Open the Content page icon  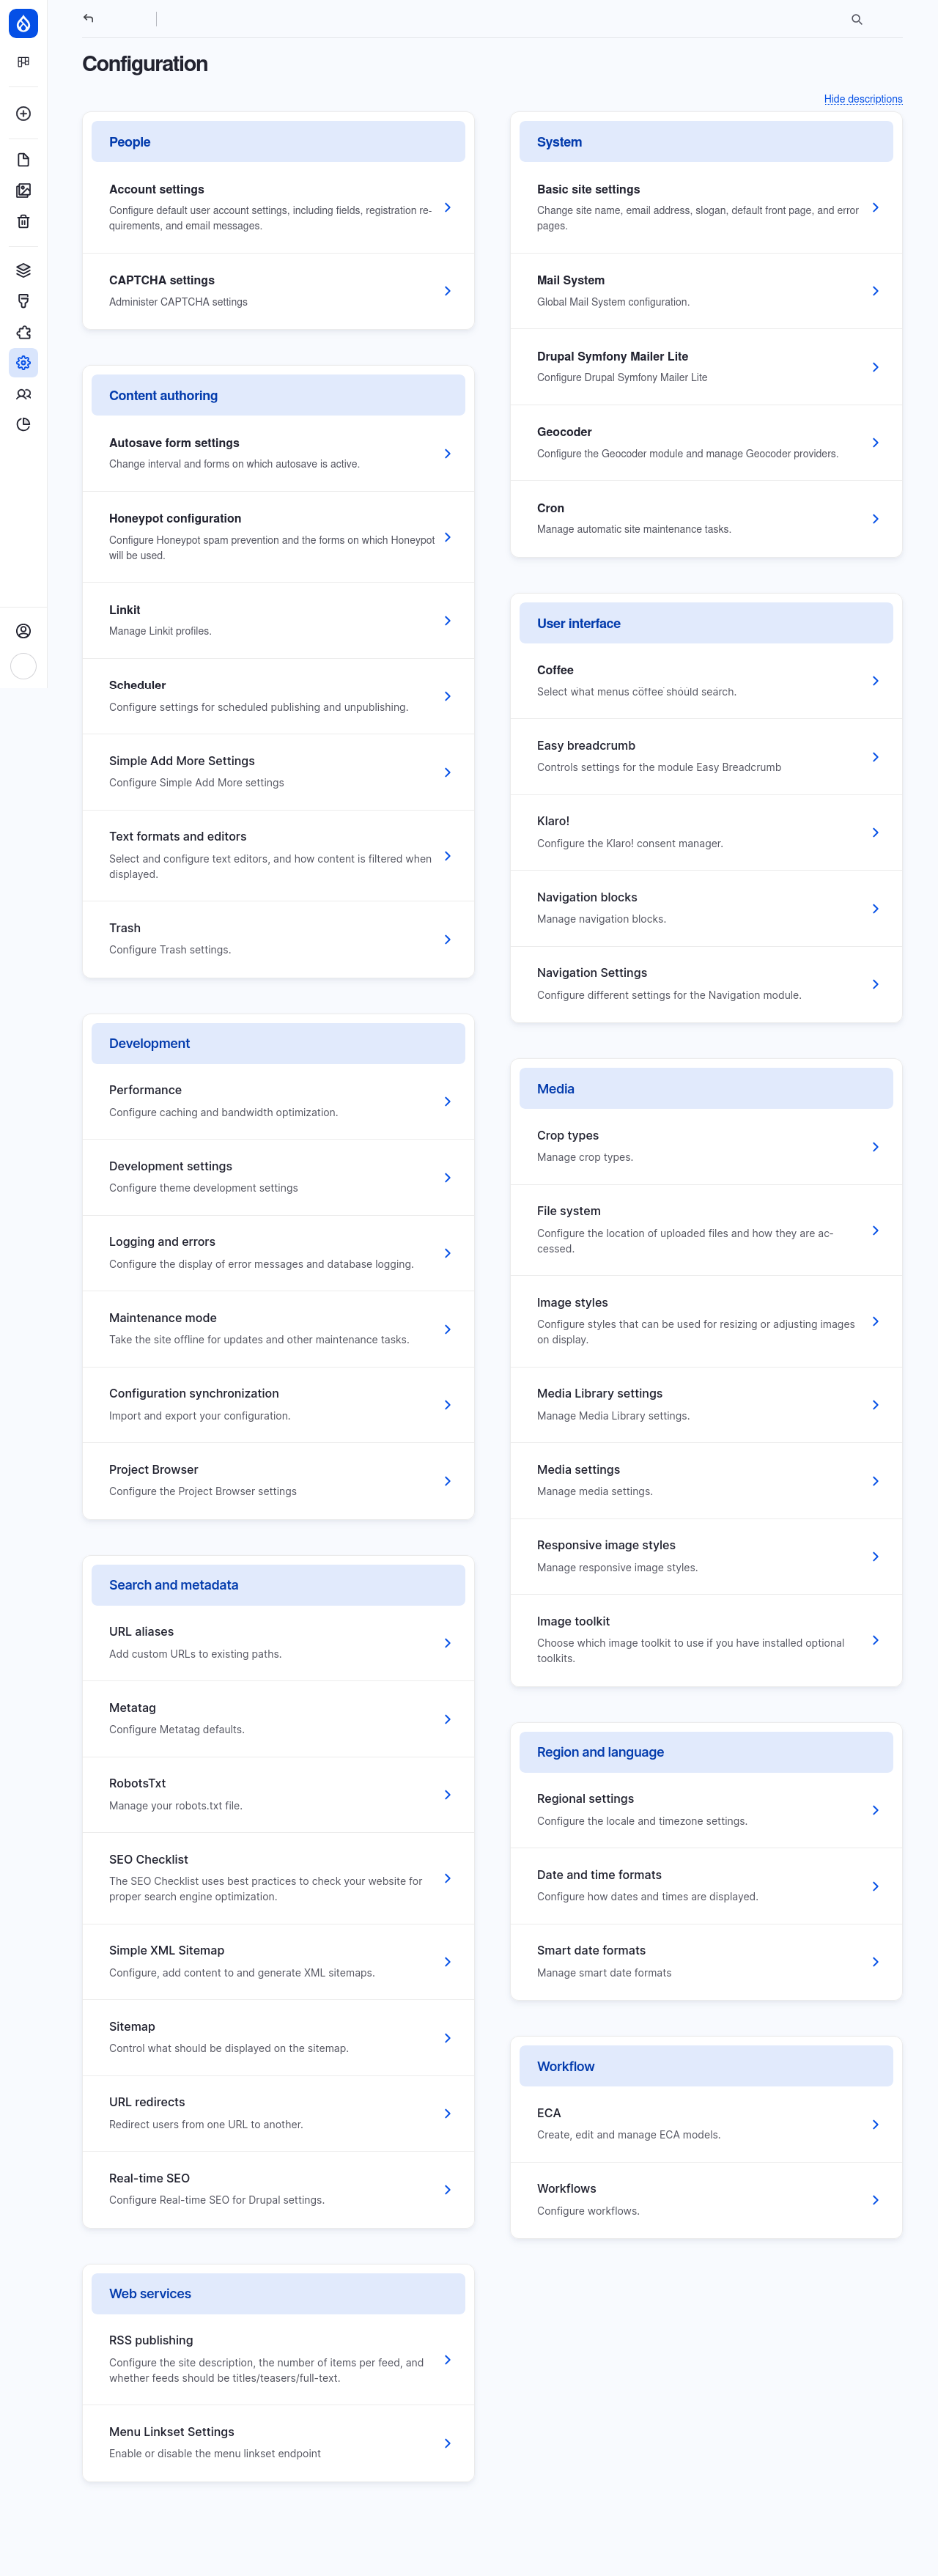click(23, 159)
